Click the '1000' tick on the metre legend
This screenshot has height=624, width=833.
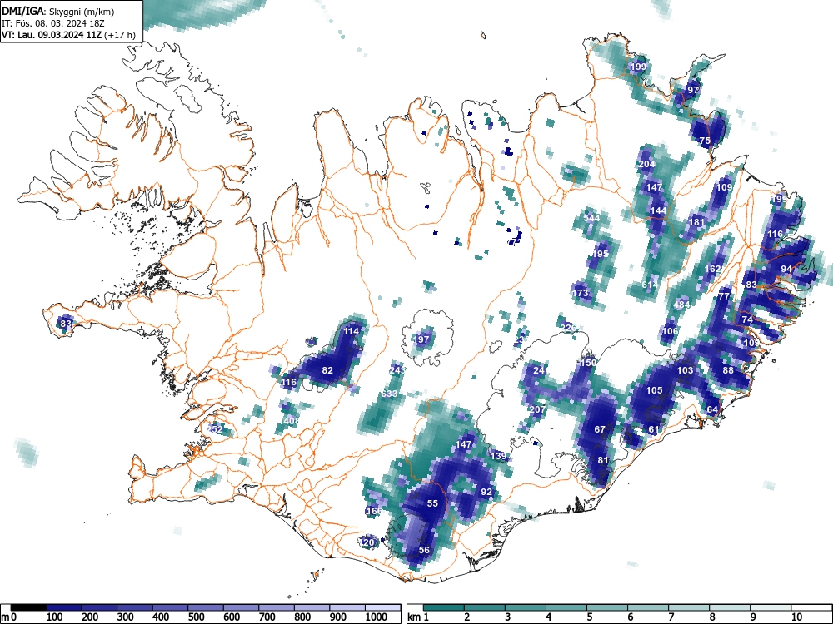(x=377, y=617)
